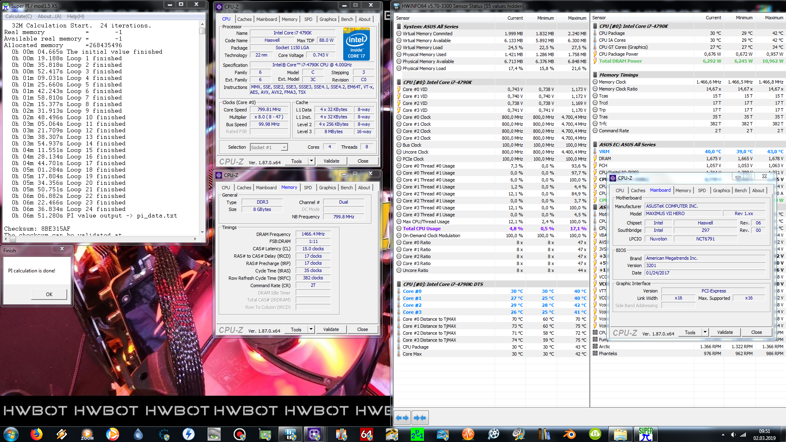
Task: Click HWiNFO expand-columns arrows icon
Action: point(402,418)
